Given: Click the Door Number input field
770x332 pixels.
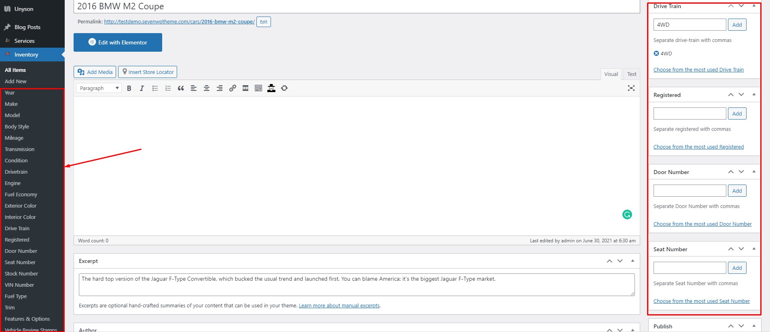Looking at the screenshot, I should coord(690,191).
